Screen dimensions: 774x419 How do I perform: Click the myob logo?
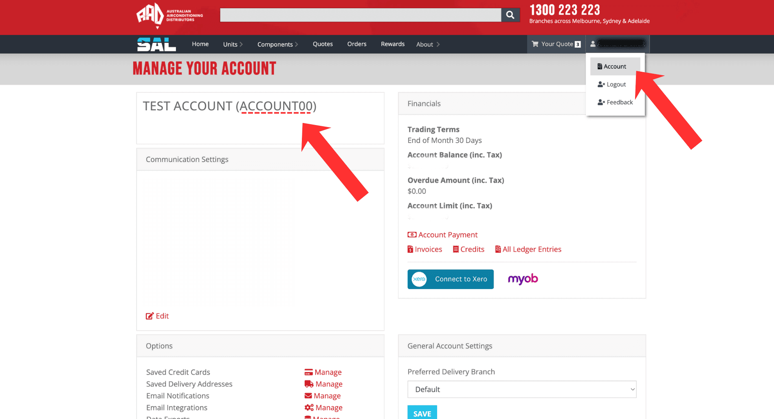523,279
